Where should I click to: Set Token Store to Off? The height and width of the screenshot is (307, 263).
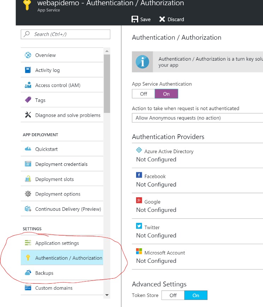[173, 295]
